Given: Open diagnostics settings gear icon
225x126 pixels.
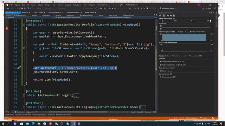Looking at the screenshot, I should click(160, 15).
